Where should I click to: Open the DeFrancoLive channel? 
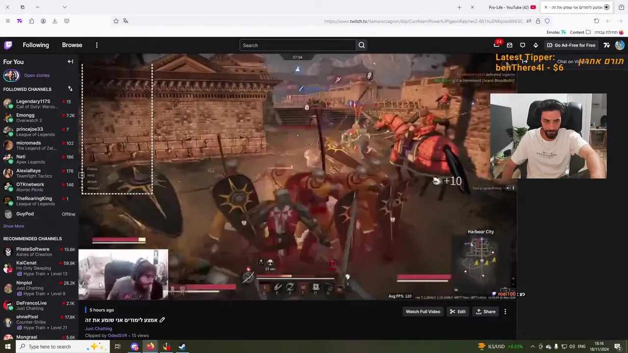tap(39, 305)
